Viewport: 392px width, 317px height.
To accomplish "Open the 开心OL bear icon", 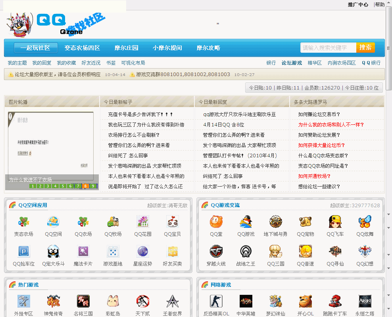I will 306,301.
